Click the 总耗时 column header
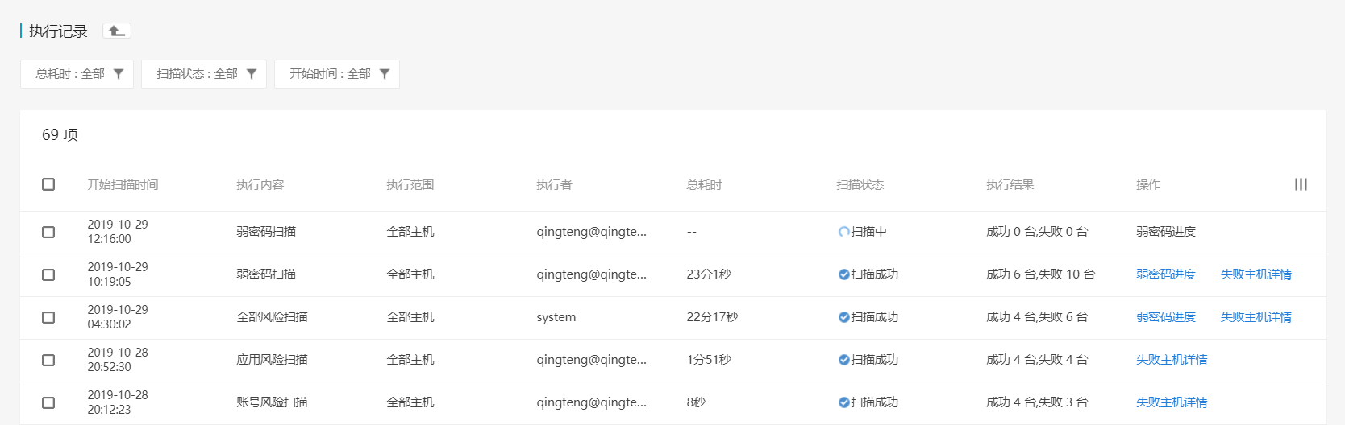 coord(704,185)
